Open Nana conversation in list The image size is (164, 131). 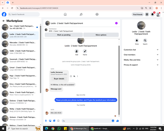20,94
